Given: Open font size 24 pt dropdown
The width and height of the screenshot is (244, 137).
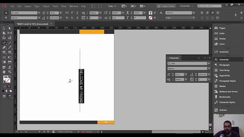Looking at the screenshot, I should click(61, 13).
